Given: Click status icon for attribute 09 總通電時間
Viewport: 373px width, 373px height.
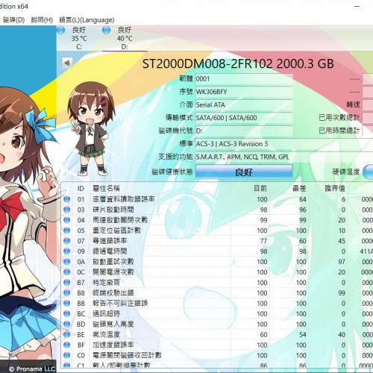Looking at the screenshot, I should click(x=66, y=251).
